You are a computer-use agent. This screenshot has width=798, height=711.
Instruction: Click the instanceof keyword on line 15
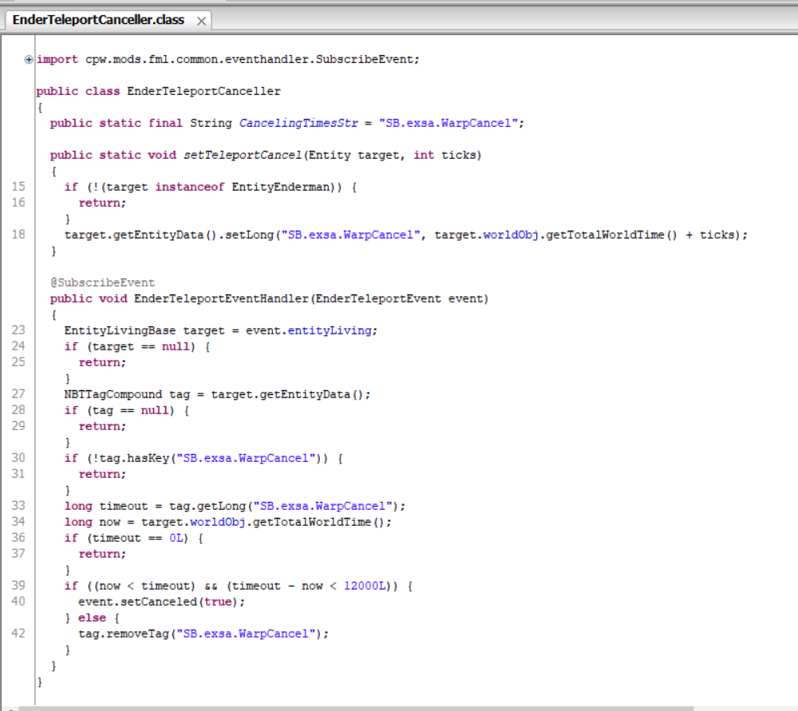pos(190,188)
